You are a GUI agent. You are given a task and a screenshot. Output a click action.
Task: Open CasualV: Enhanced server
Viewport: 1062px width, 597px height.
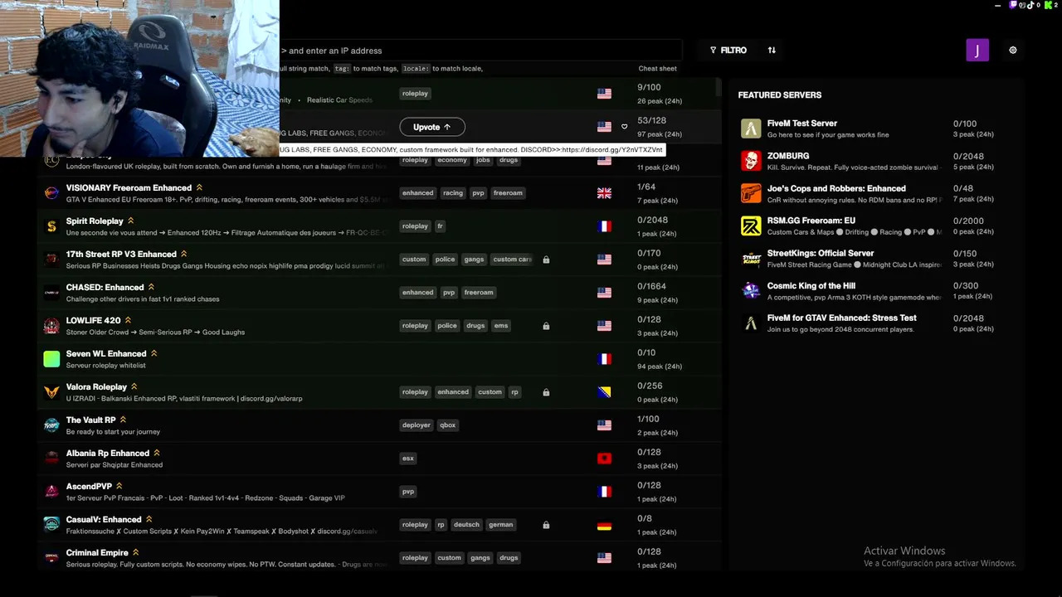click(x=104, y=520)
